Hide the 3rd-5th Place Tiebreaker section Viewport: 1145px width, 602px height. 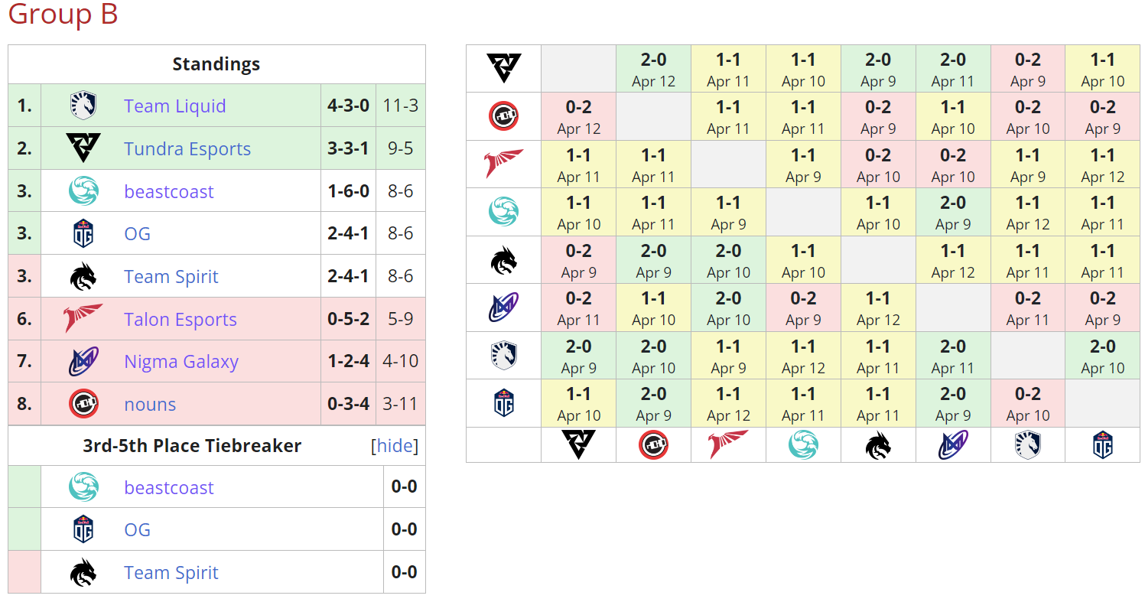coord(395,446)
